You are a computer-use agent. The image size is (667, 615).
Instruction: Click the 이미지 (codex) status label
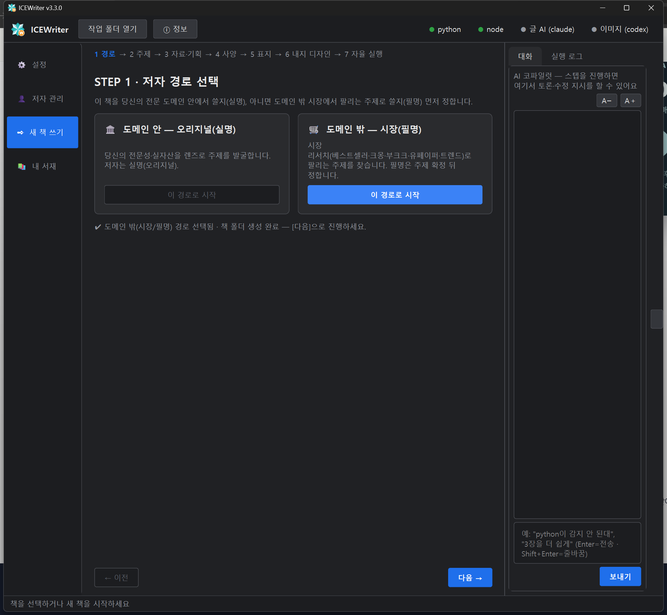(x=624, y=29)
